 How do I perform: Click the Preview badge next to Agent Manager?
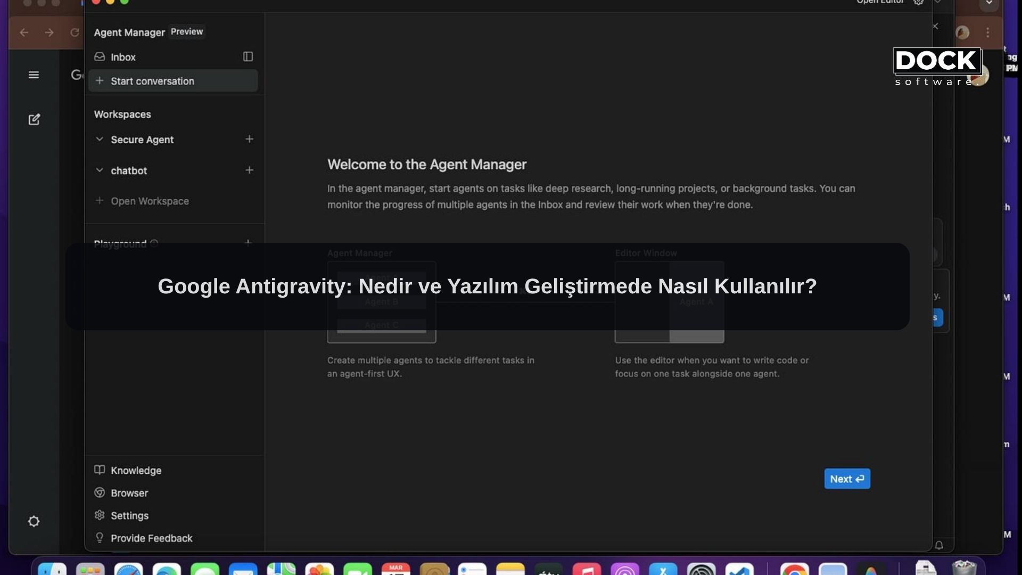[x=187, y=31]
